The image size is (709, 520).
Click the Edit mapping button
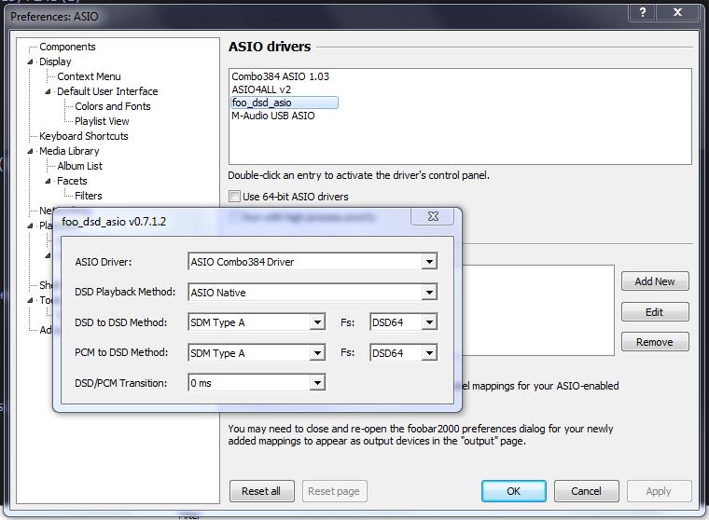(655, 312)
